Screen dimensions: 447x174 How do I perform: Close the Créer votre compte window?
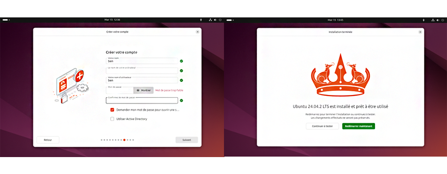pos(198,32)
